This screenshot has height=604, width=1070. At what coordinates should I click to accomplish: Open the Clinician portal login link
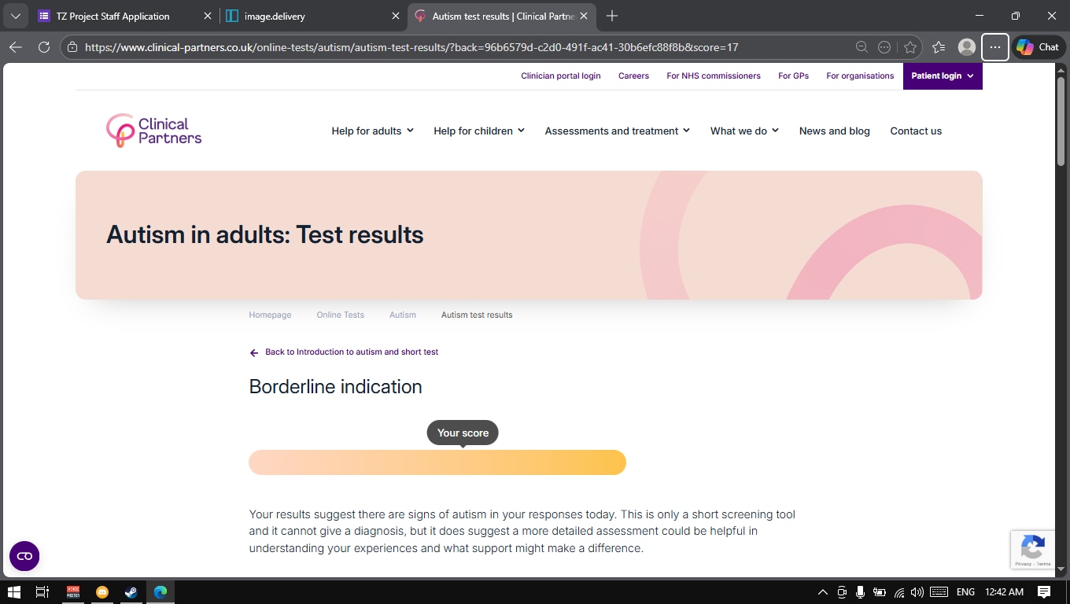(x=560, y=76)
